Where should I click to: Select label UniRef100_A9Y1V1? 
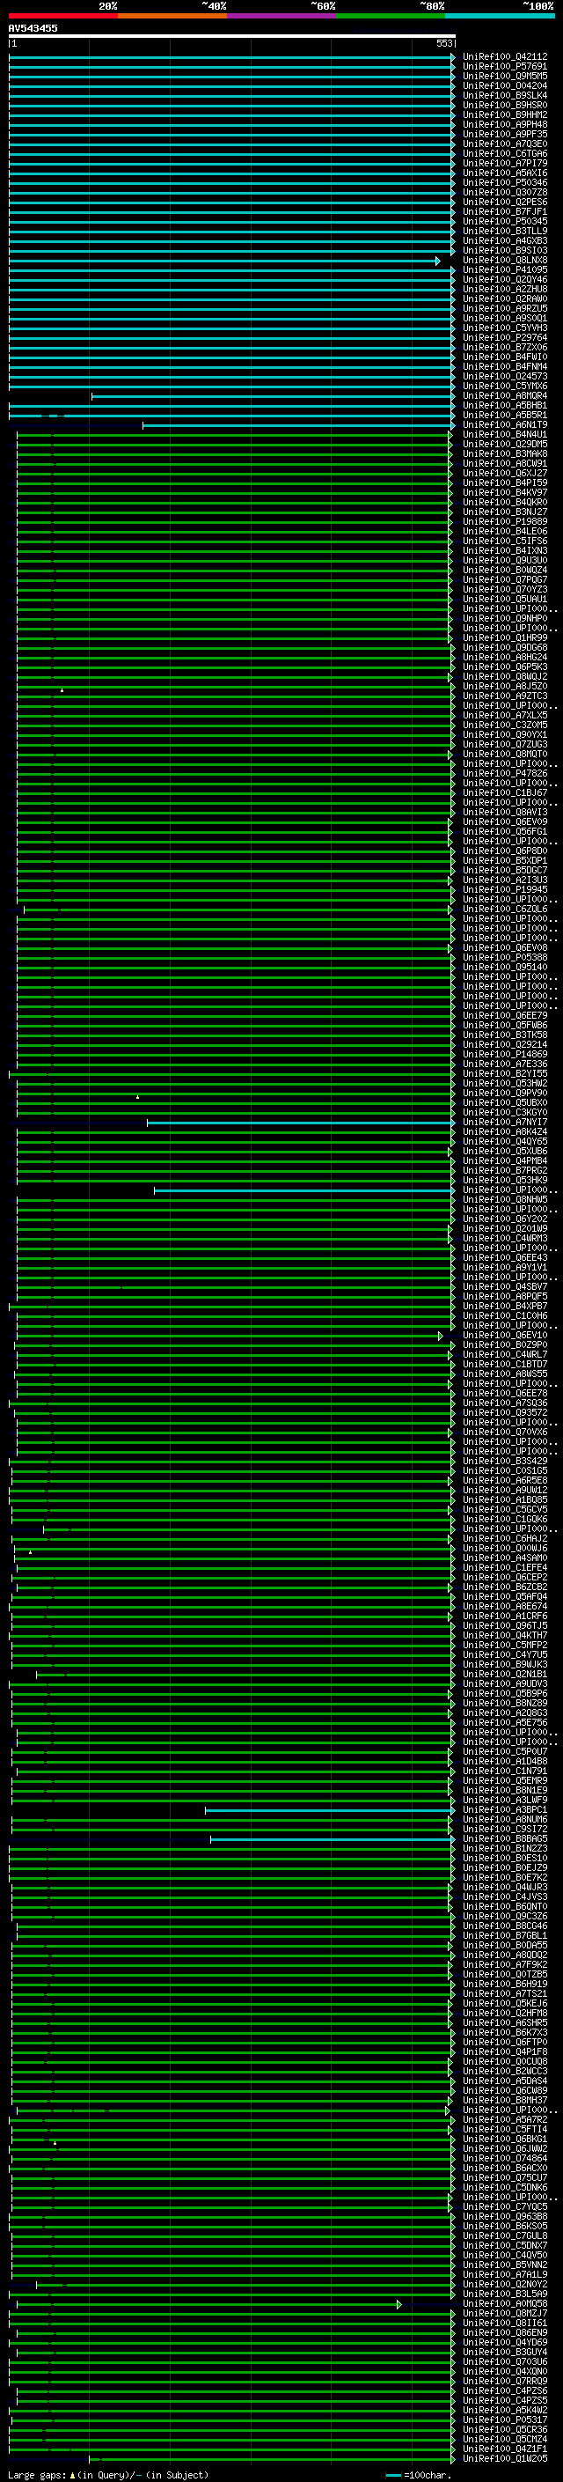(x=505, y=1267)
